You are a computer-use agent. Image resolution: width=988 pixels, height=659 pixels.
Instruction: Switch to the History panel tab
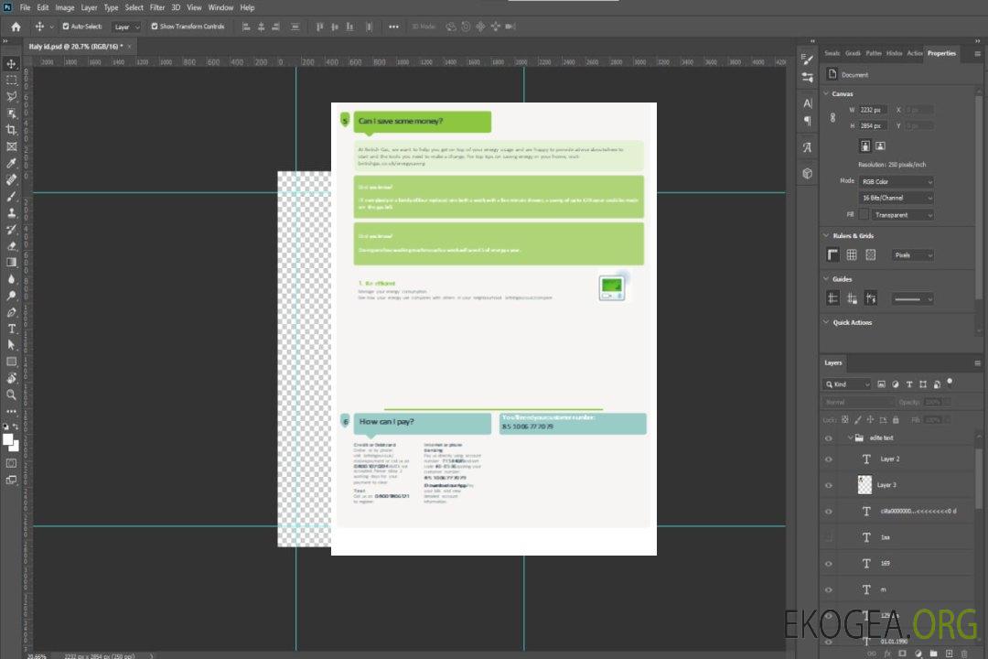(x=894, y=53)
